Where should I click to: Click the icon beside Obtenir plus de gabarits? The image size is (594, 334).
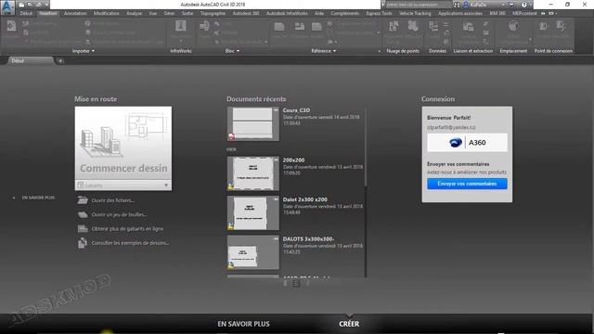[x=83, y=229]
